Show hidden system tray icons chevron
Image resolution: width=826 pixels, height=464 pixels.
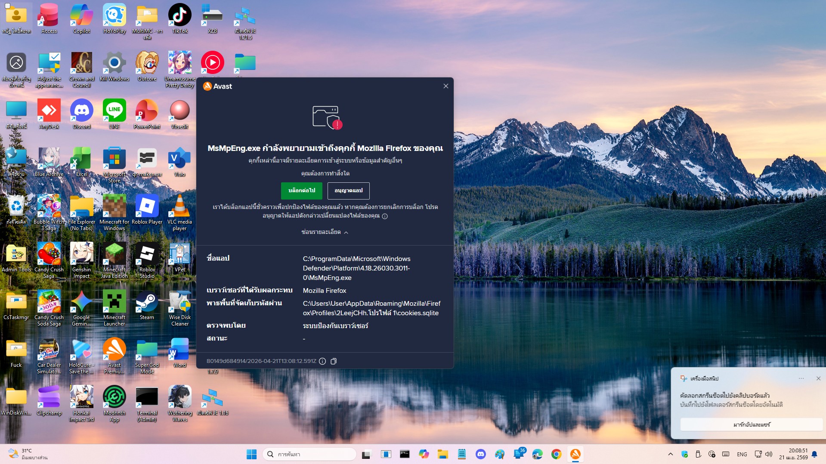click(670, 454)
